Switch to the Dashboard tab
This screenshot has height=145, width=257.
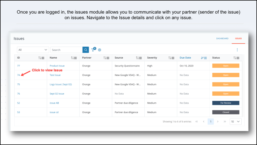[222, 39]
